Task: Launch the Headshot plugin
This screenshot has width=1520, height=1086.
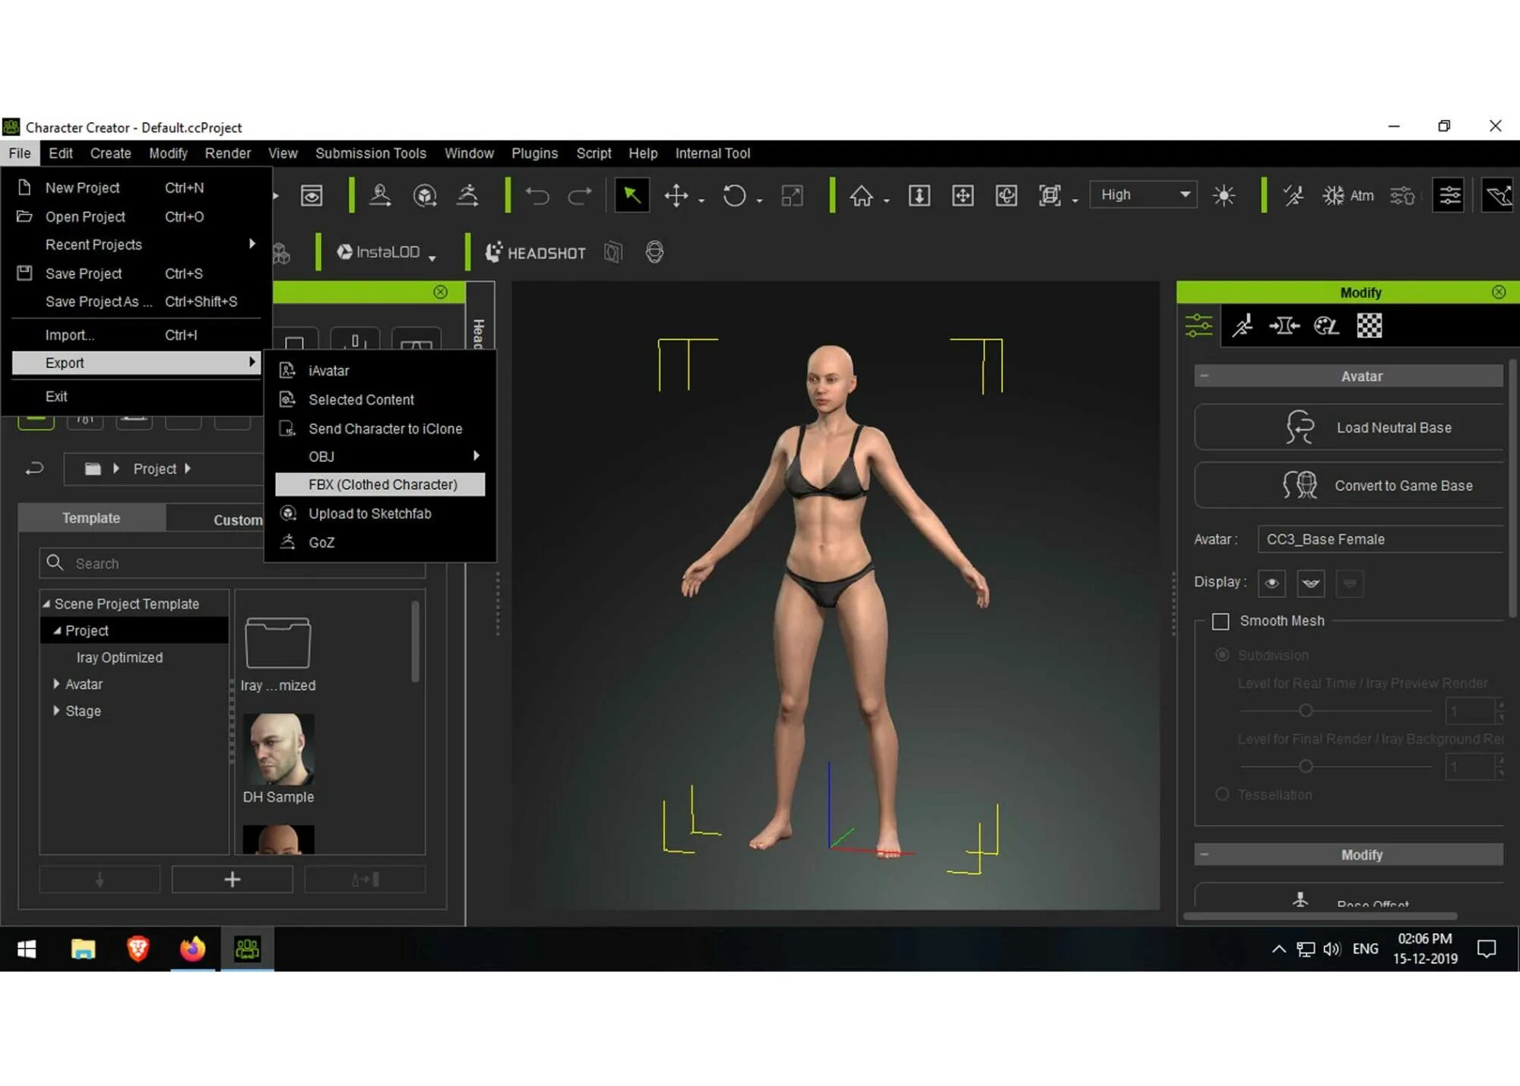Action: [x=536, y=252]
